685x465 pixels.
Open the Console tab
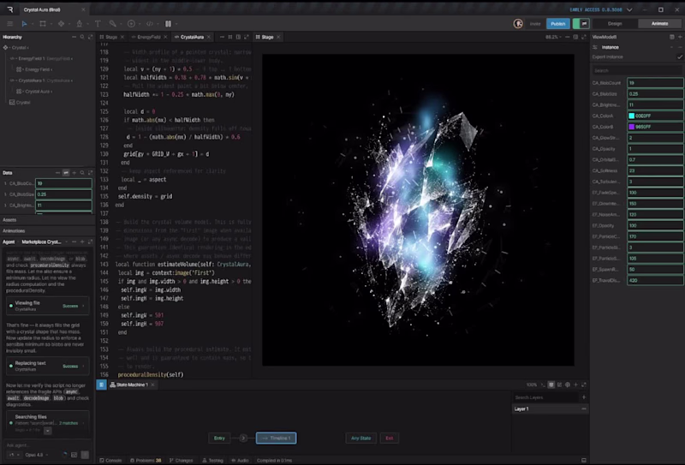click(110, 460)
